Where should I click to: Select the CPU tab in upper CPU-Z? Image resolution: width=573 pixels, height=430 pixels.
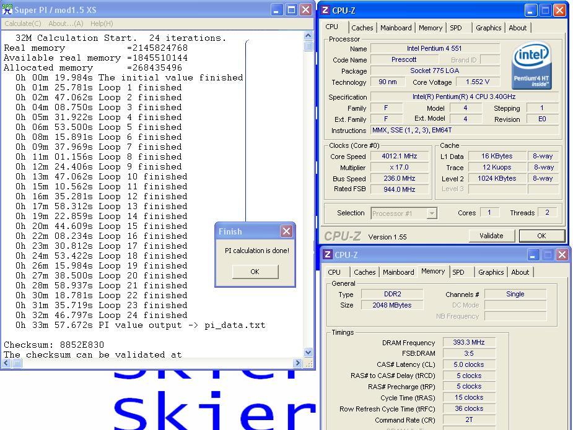click(332, 27)
